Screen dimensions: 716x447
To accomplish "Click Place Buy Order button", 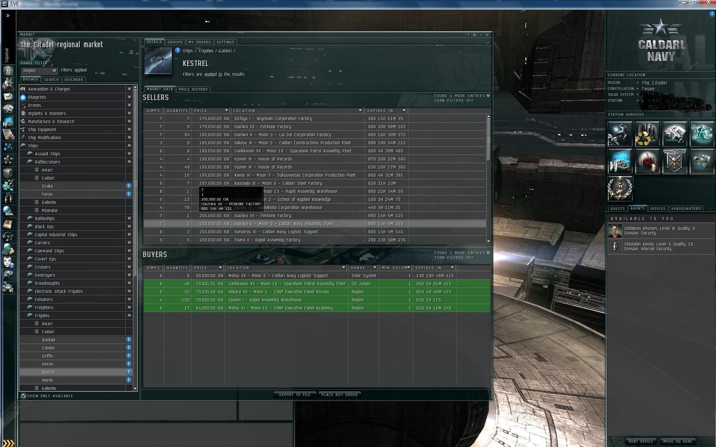I will (340, 395).
